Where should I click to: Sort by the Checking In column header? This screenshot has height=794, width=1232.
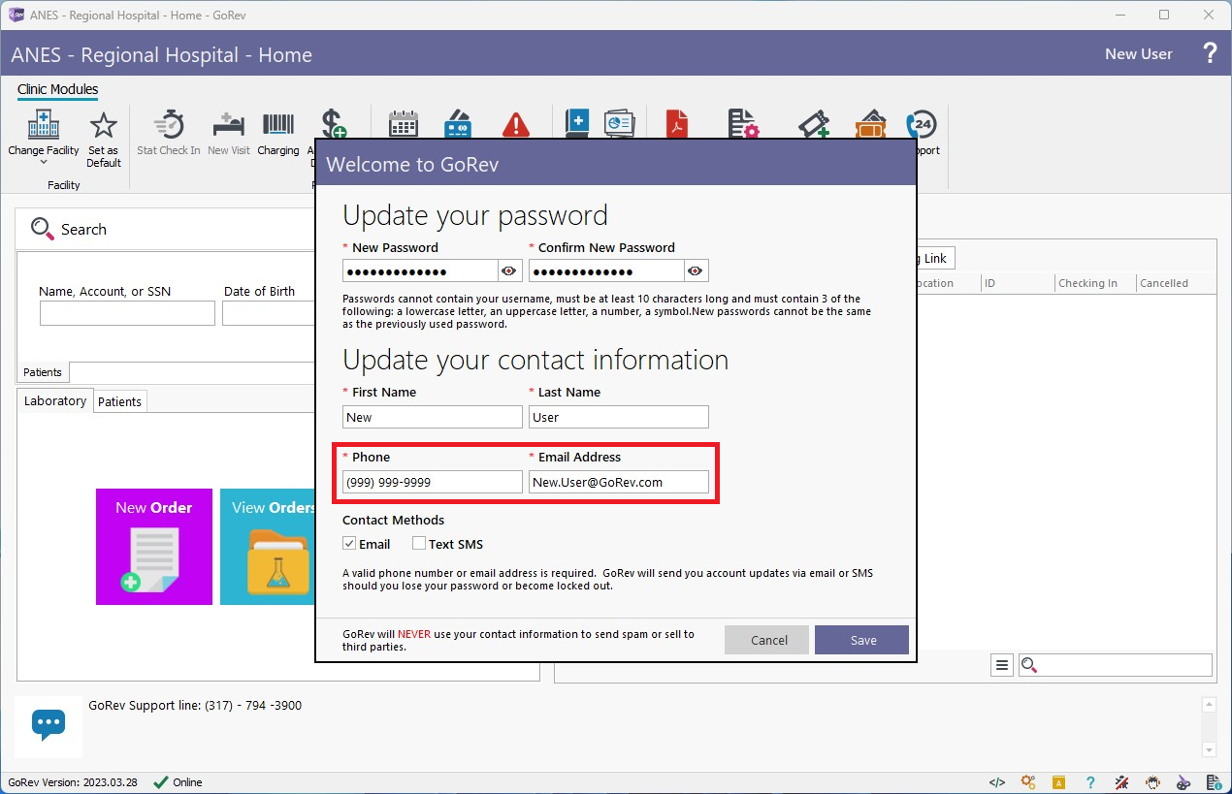1094,283
